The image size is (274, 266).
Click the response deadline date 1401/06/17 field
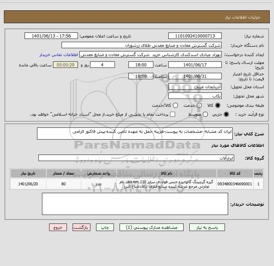pyautogui.click(x=195, y=65)
